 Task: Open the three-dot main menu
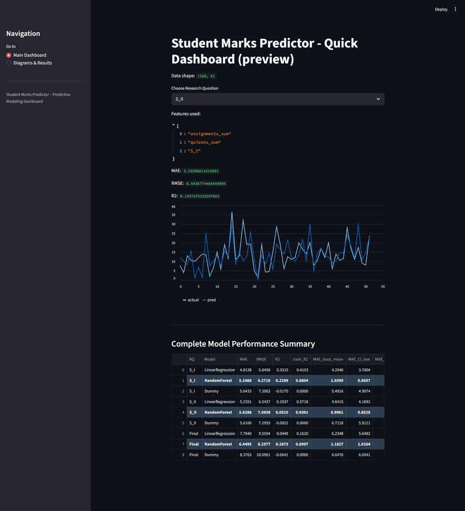click(455, 10)
